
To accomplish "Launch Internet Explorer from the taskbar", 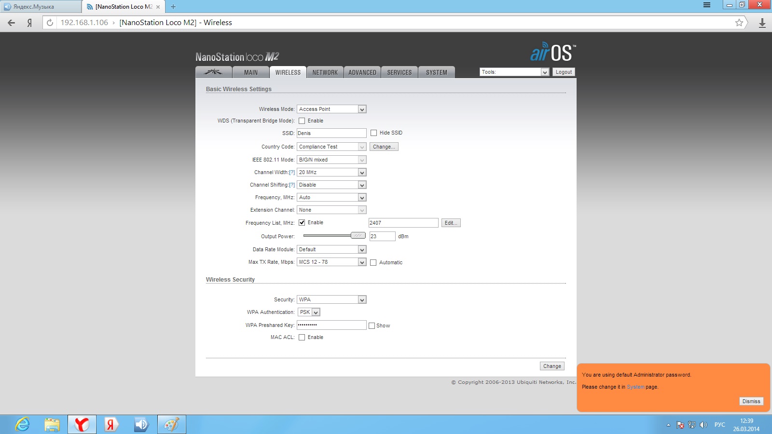I will pyautogui.click(x=22, y=424).
